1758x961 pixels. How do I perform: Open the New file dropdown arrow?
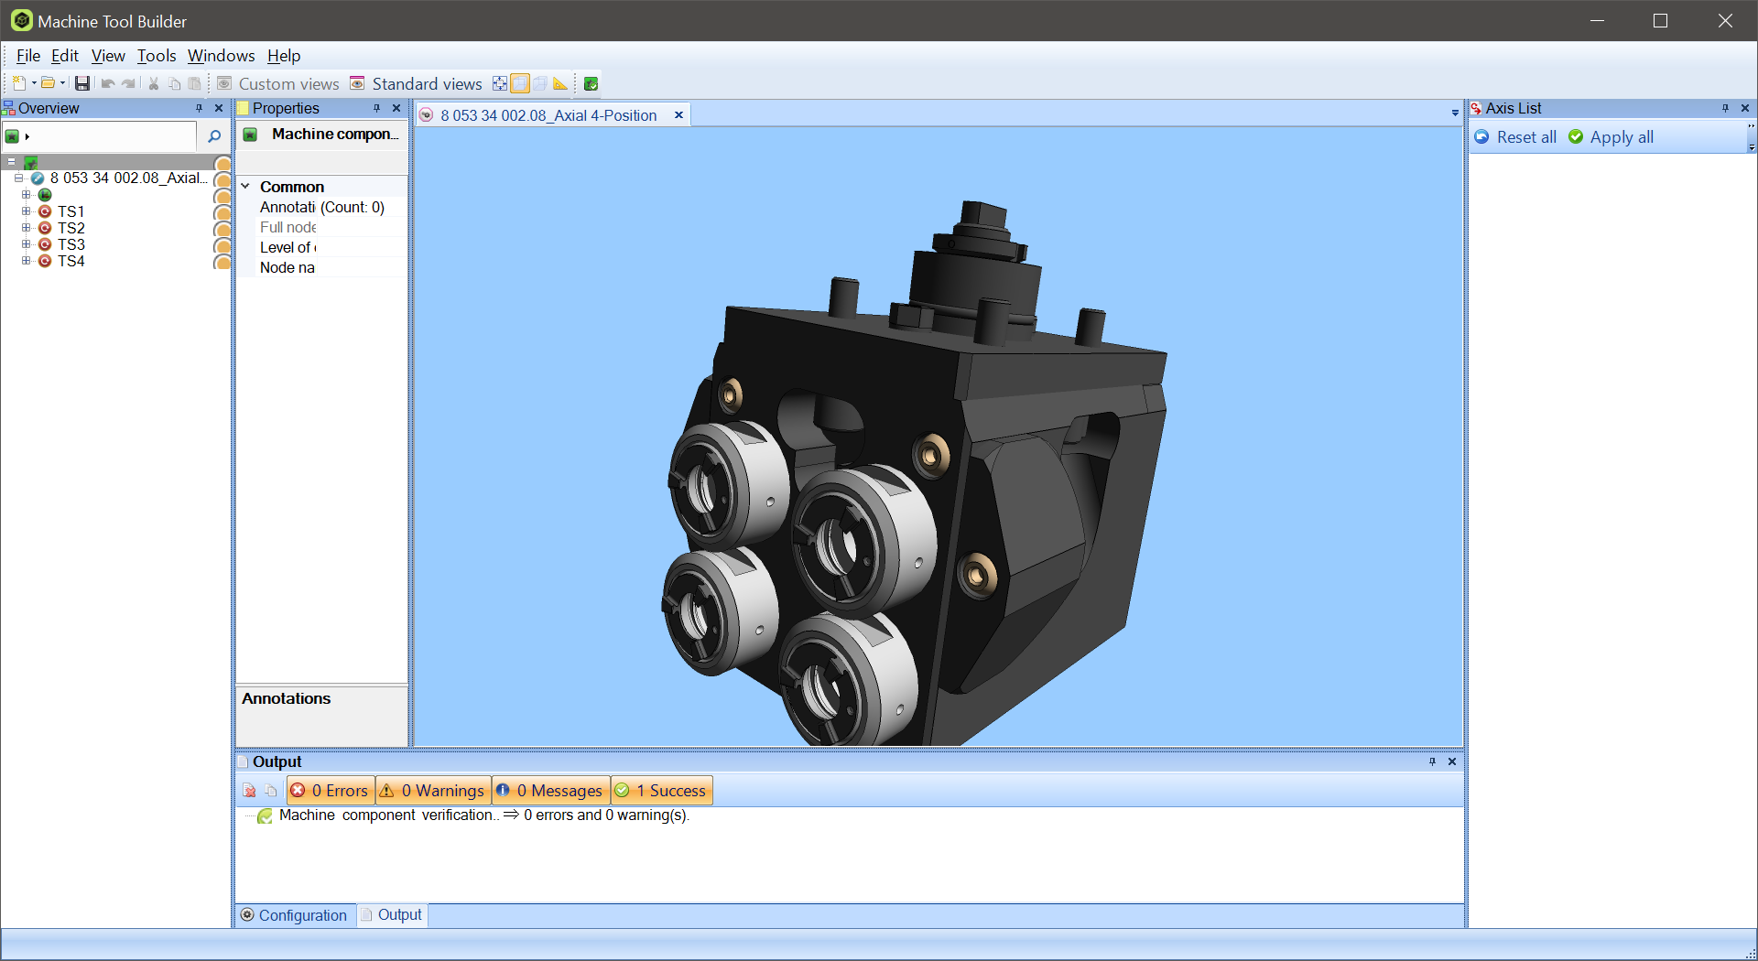(34, 83)
